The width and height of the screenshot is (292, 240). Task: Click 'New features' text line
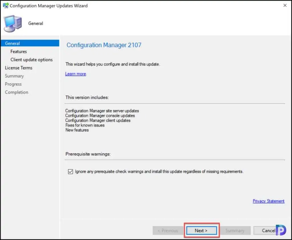pyautogui.click(x=77, y=130)
